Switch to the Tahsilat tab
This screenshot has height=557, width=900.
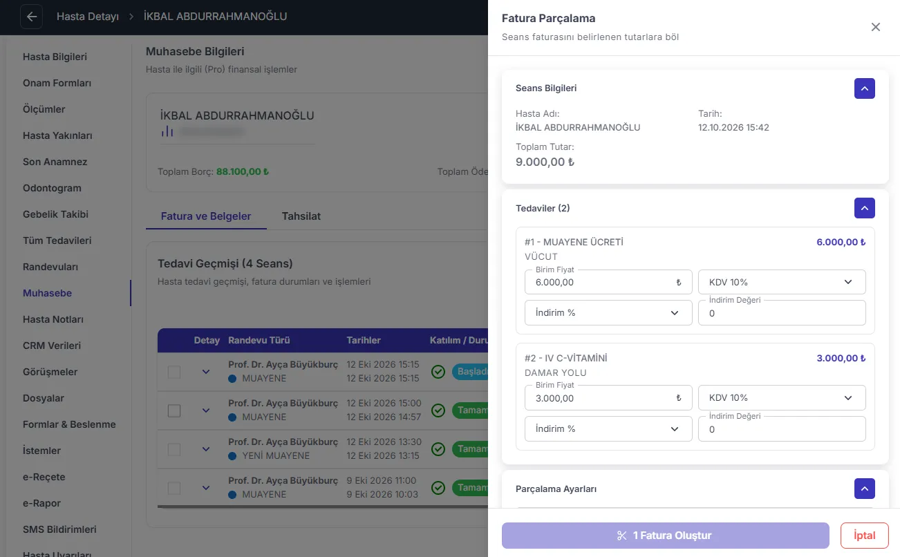(301, 216)
